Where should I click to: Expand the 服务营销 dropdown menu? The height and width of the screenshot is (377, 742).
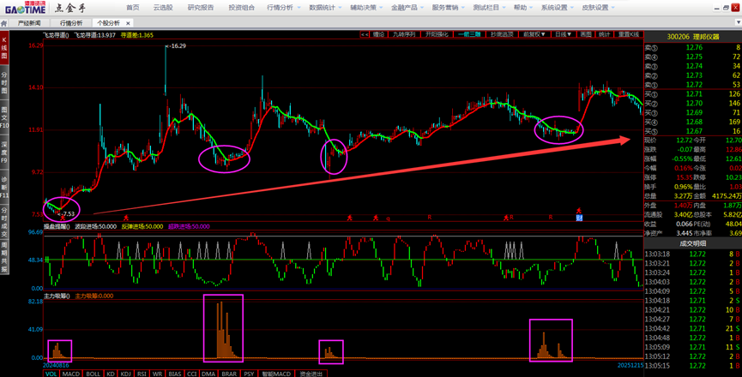tap(449, 8)
